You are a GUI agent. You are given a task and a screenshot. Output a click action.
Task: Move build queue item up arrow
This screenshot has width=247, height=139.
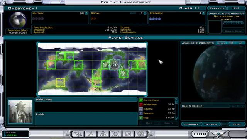click(233, 106)
